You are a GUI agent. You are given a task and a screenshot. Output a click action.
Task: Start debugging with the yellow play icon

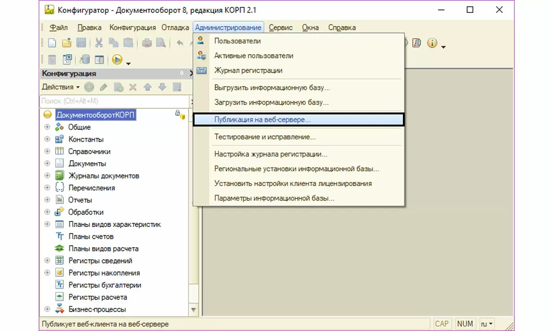117,59
